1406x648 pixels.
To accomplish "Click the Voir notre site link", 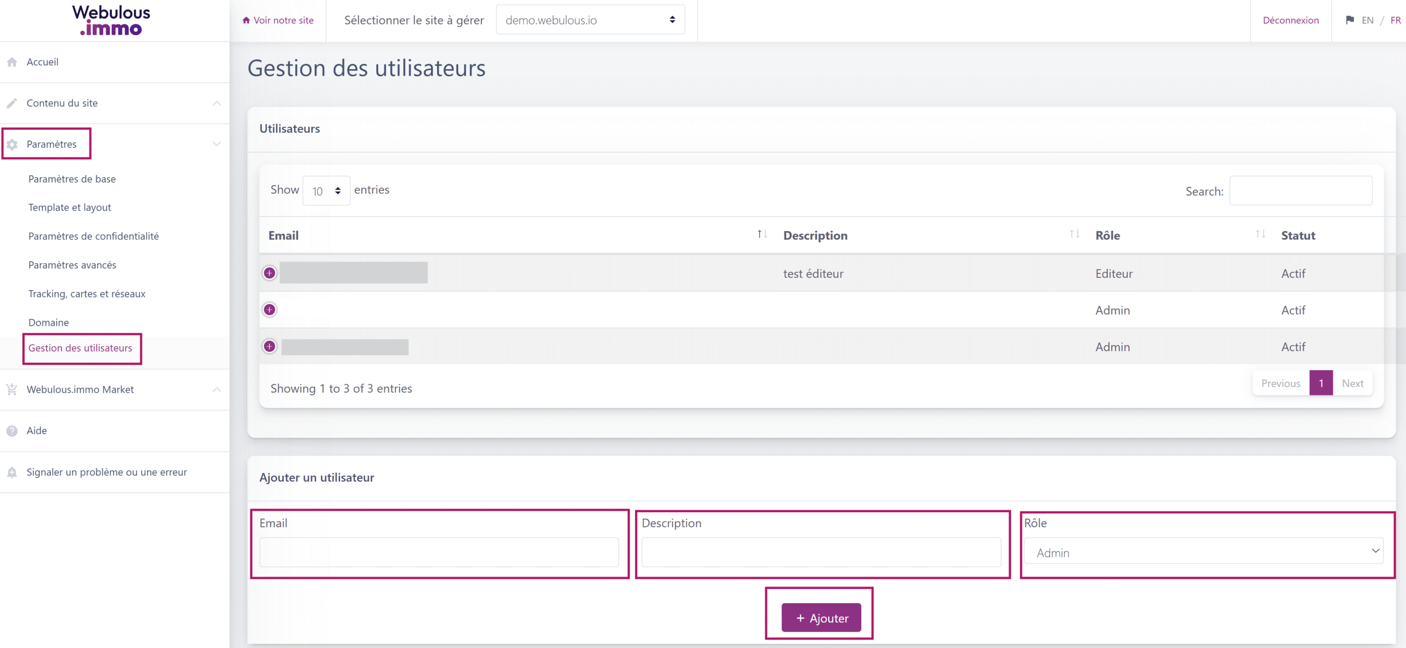I will point(278,20).
